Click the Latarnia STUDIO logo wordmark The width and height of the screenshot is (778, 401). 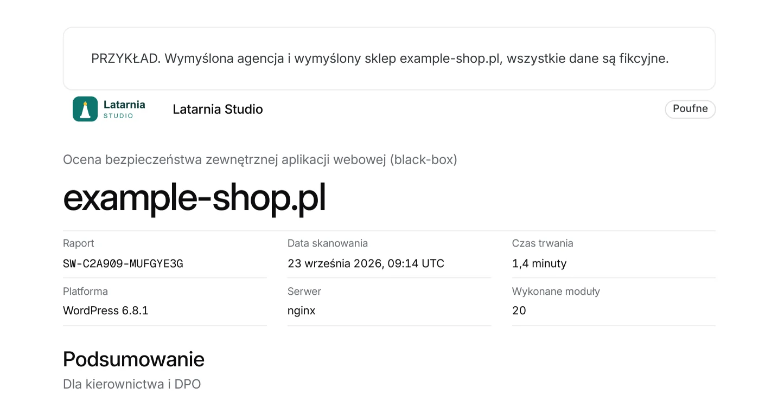(124, 109)
